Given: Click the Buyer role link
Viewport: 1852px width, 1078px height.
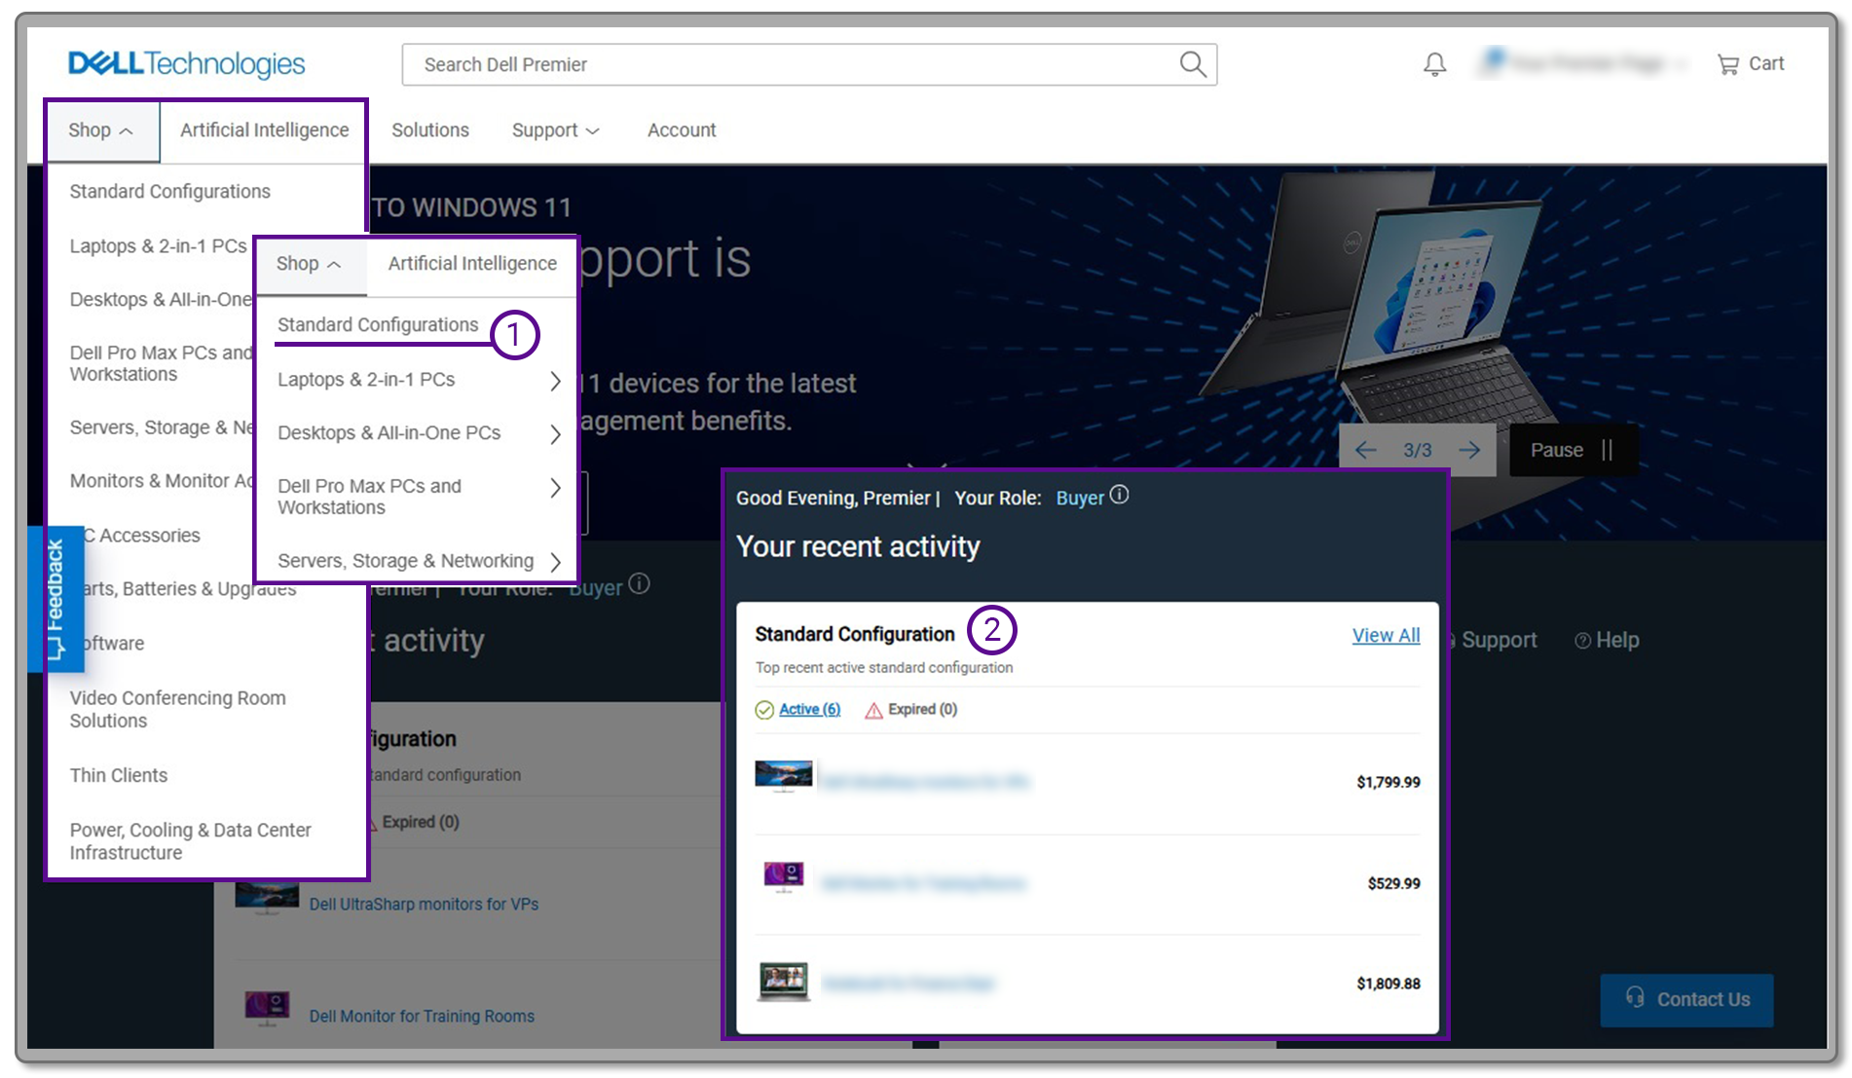Looking at the screenshot, I should [1080, 498].
